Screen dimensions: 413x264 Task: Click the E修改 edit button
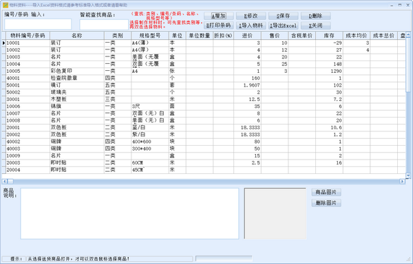(251, 16)
